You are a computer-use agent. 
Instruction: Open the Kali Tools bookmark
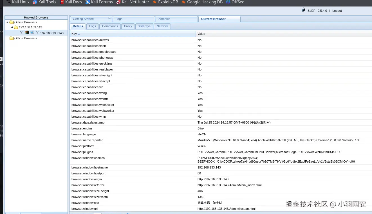pos(44,2)
